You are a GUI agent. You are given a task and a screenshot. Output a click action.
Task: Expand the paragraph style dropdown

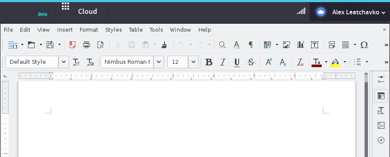pyautogui.click(x=64, y=62)
